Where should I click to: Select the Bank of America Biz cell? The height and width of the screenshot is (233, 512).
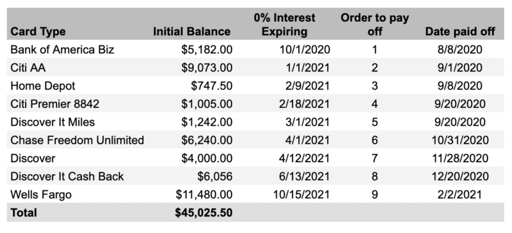[62, 50]
